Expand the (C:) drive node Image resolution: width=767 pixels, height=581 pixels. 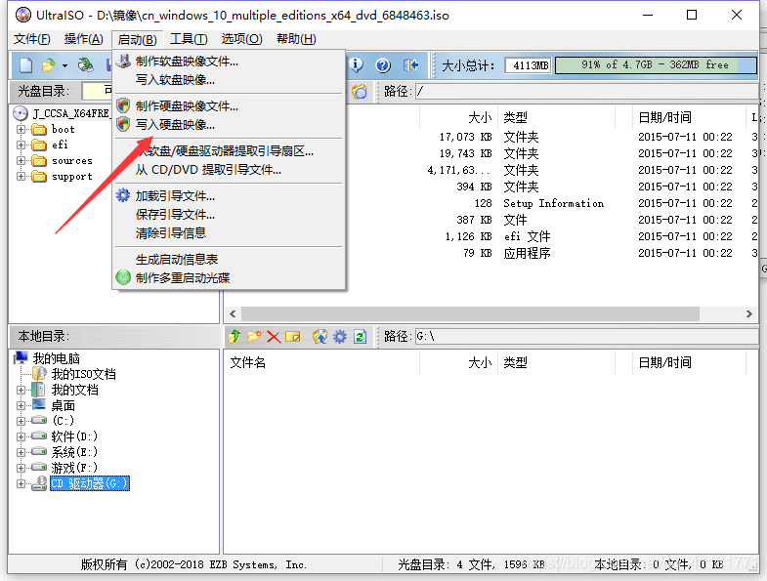click(x=21, y=421)
